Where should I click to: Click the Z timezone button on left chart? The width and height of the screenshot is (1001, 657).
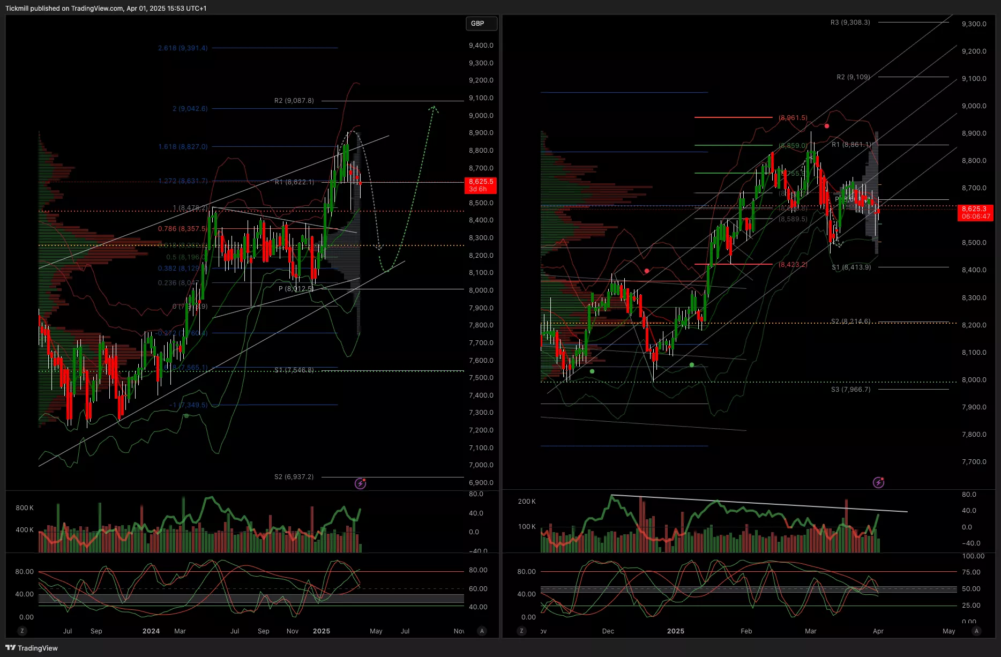click(x=22, y=631)
